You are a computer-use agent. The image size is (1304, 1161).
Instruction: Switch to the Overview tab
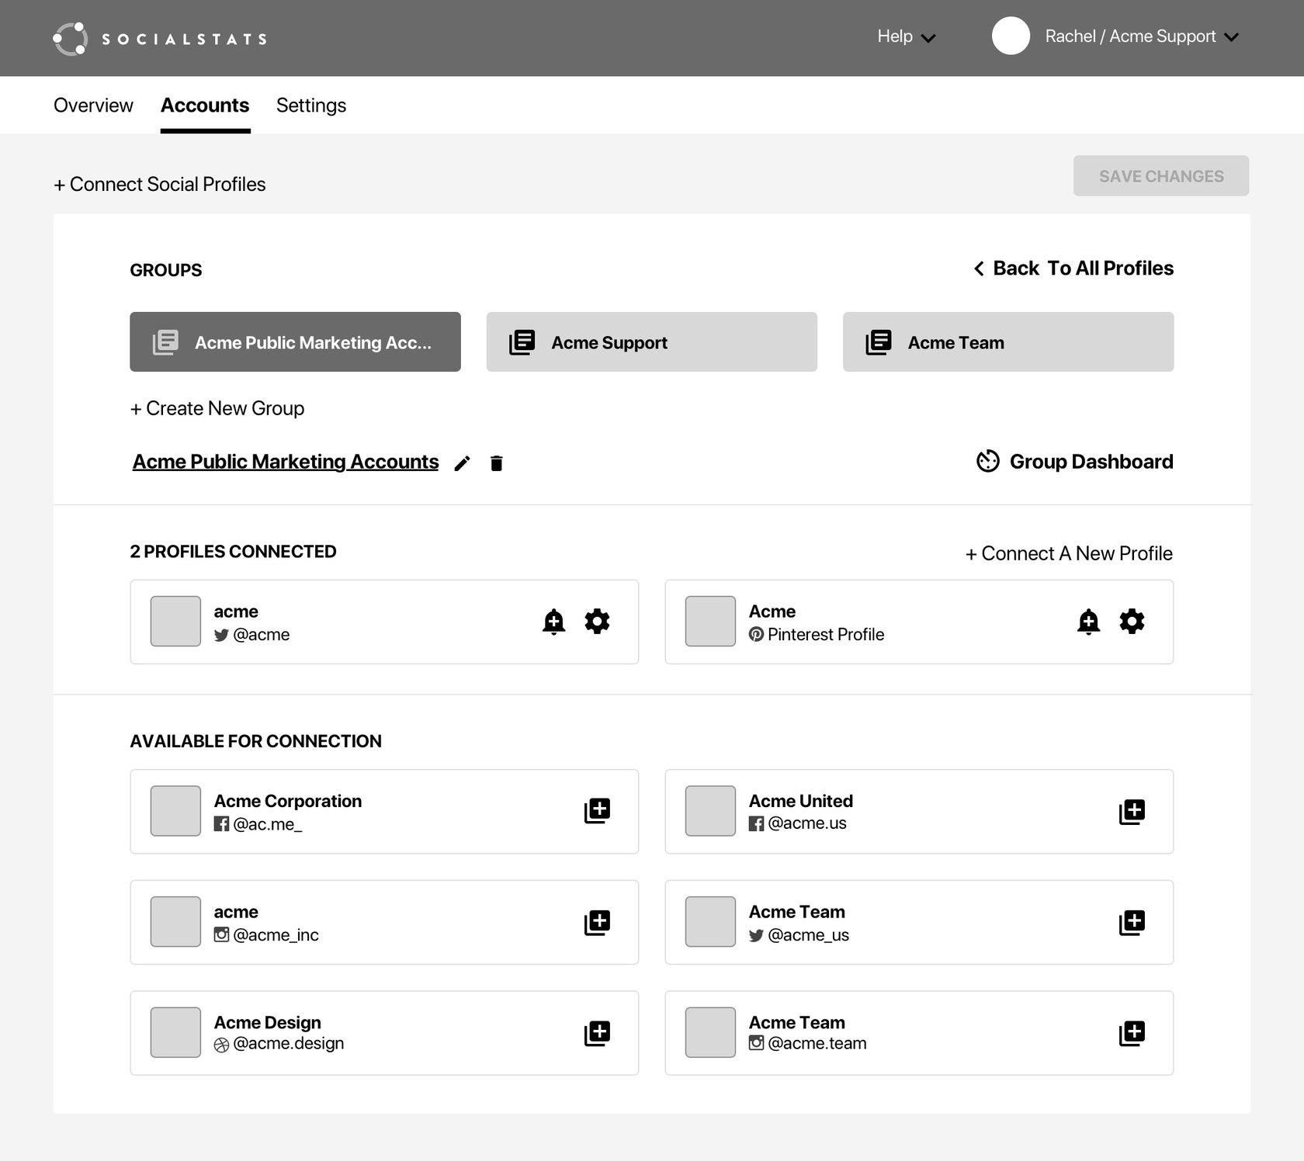pyautogui.click(x=93, y=106)
